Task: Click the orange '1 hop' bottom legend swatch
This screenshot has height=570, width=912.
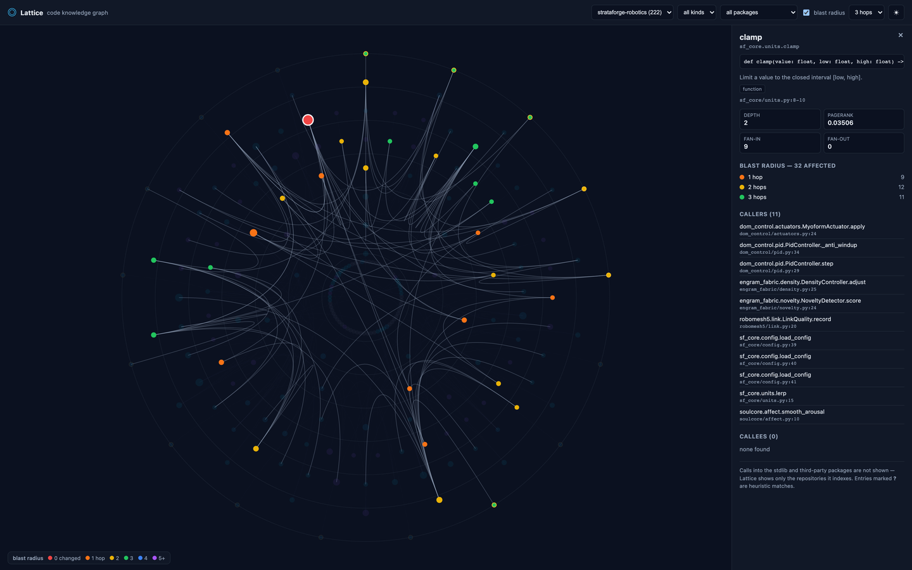Action: coord(87,558)
